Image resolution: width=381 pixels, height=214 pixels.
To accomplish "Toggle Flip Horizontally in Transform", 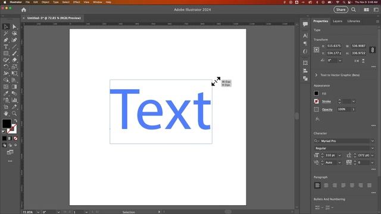I will 357,61.
